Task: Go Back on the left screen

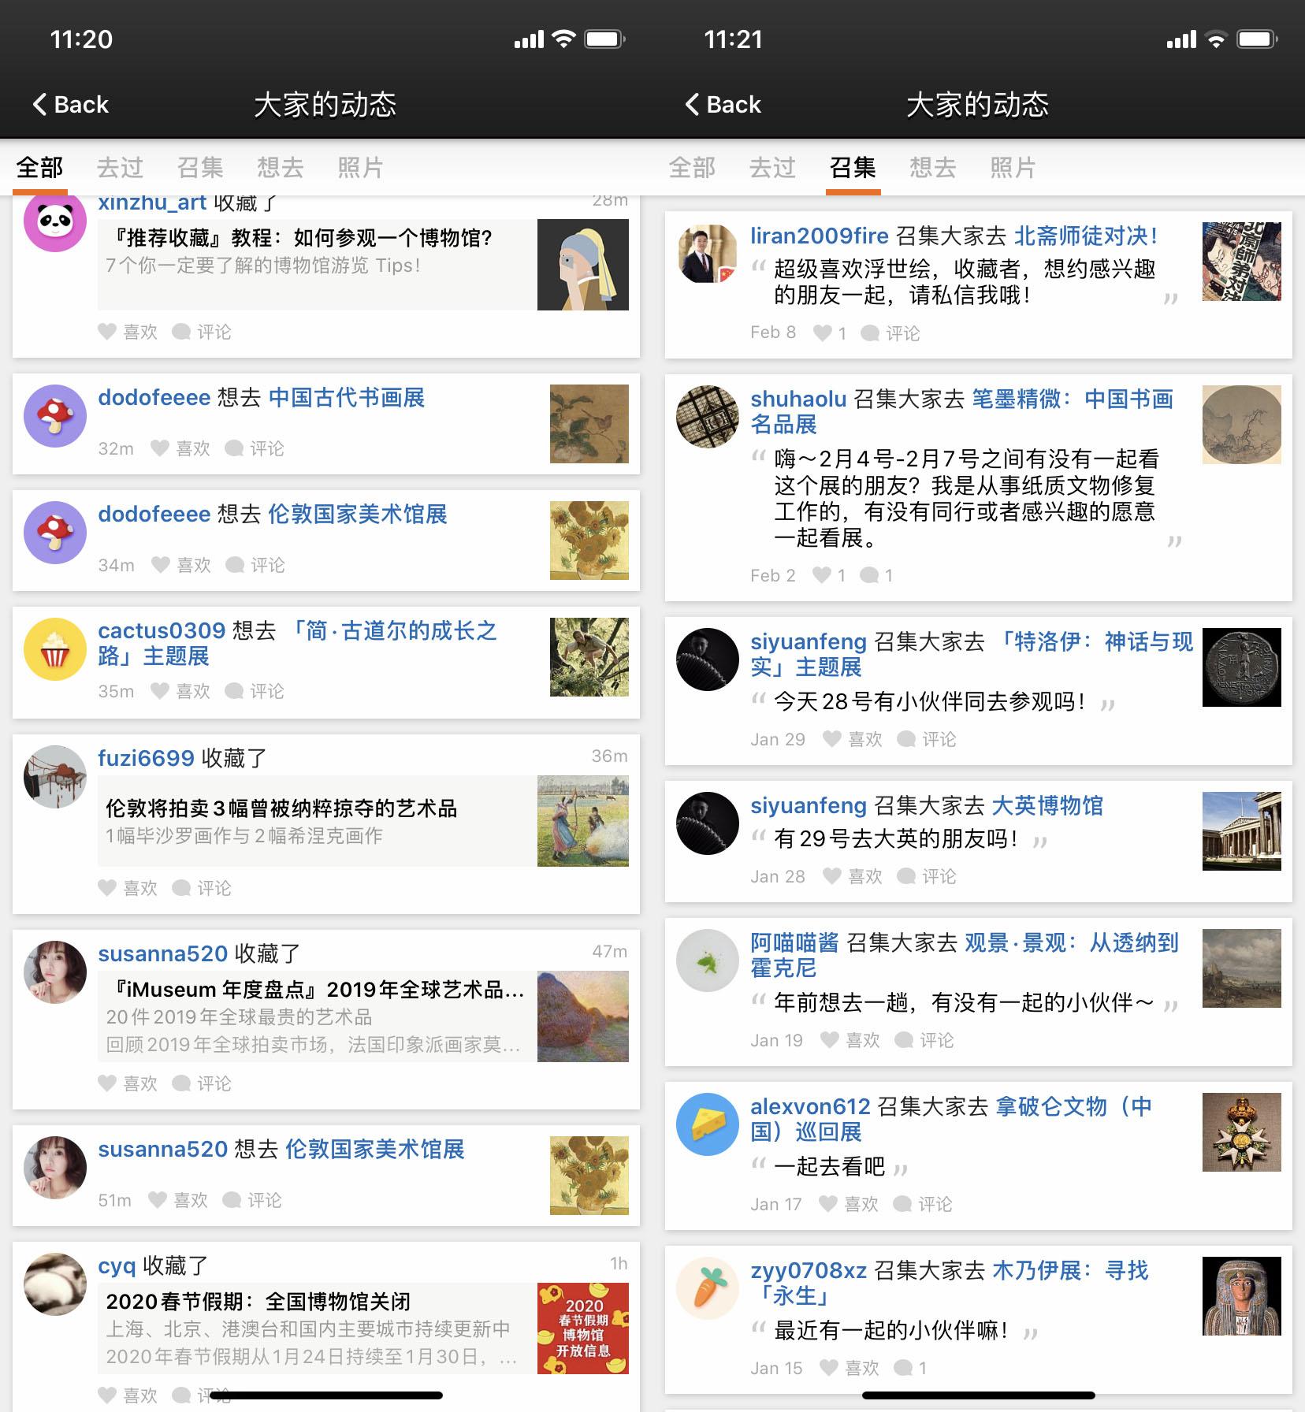Action: 70,104
